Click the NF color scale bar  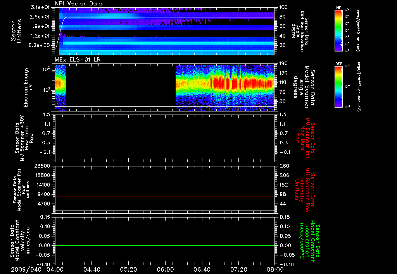click(x=337, y=32)
